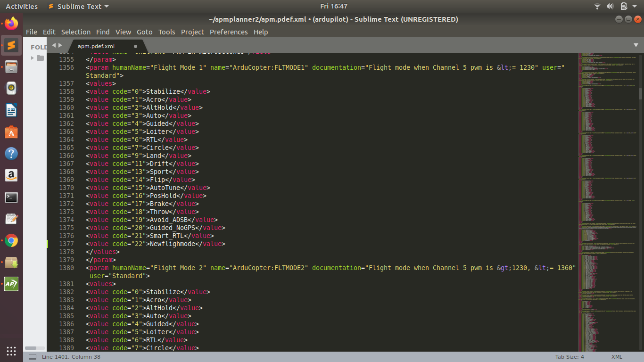Launch the Amazon app from the dock
Image resolution: width=644 pixels, height=362 pixels.
click(x=11, y=176)
